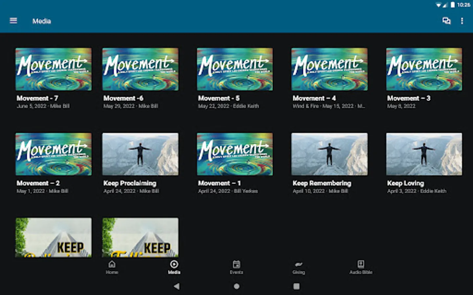Open the Movement – 3 thumbnail
473x295 pixels.
click(424, 69)
